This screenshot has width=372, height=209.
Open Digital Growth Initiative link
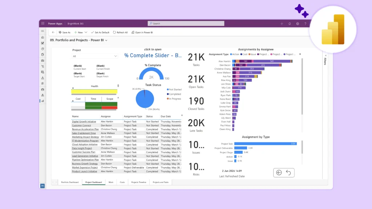click(84, 122)
